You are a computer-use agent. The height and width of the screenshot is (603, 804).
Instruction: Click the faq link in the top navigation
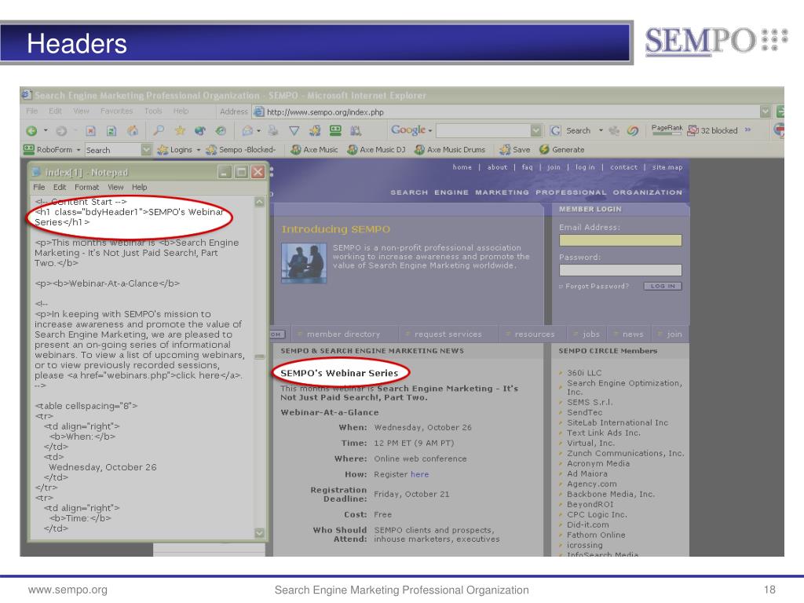tap(527, 167)
